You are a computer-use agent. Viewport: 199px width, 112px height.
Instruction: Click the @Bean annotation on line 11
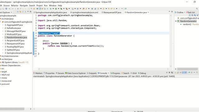(x=46, y=41)
